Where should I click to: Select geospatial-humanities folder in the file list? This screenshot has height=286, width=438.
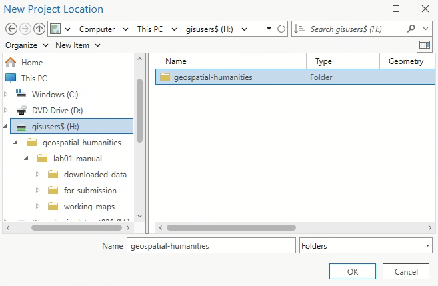(213, 77)
